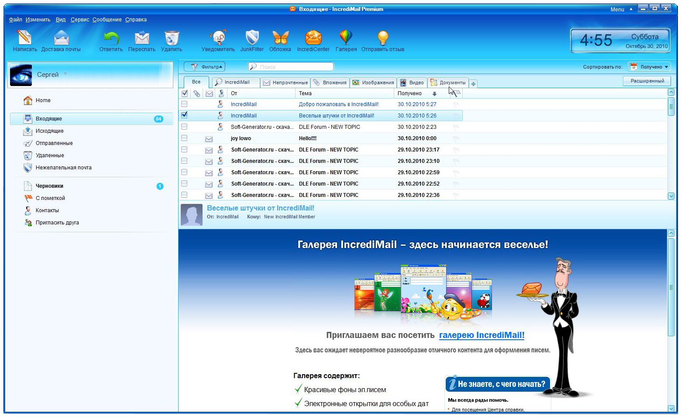Open the Файл menu
681x417 pixels.
click(x=16, y=20)
